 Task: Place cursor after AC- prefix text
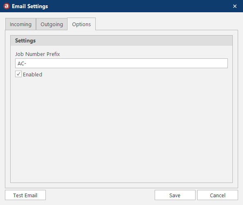27,63
